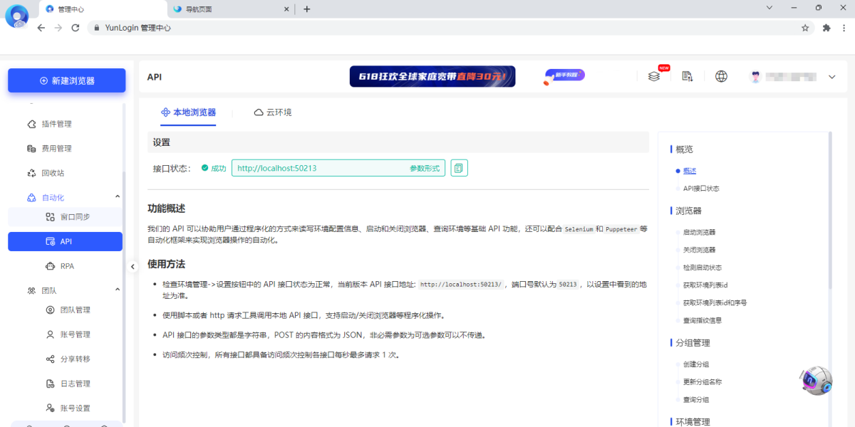The image size is (855, 427).
Task: Open 插件管理 in the sidebar
Action: tap(56, 124)
